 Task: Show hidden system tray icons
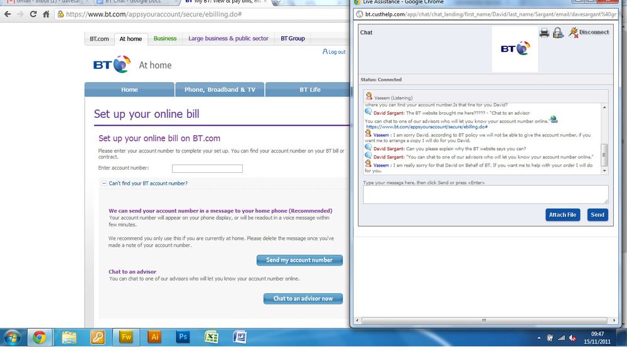(x=539, y=338)
